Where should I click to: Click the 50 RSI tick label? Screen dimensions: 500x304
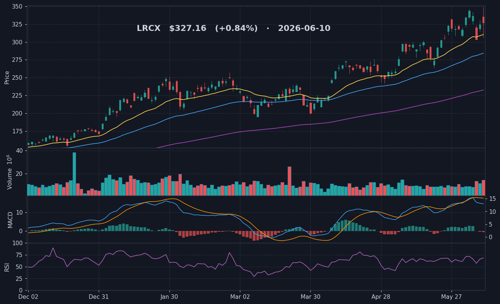(x=19, y=267)
